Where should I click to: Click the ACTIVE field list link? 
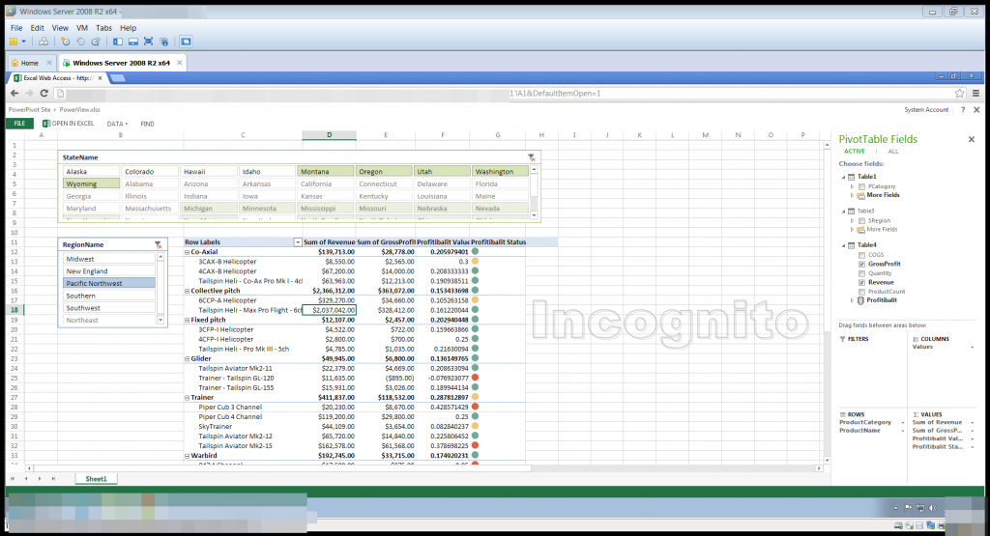pyautogui.click(x=855, y=152)
